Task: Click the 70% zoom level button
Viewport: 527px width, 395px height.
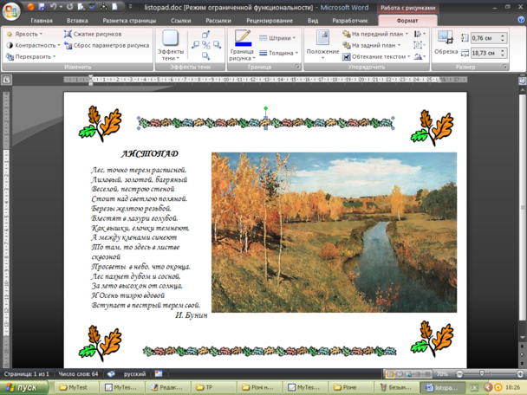Action: 442,374
